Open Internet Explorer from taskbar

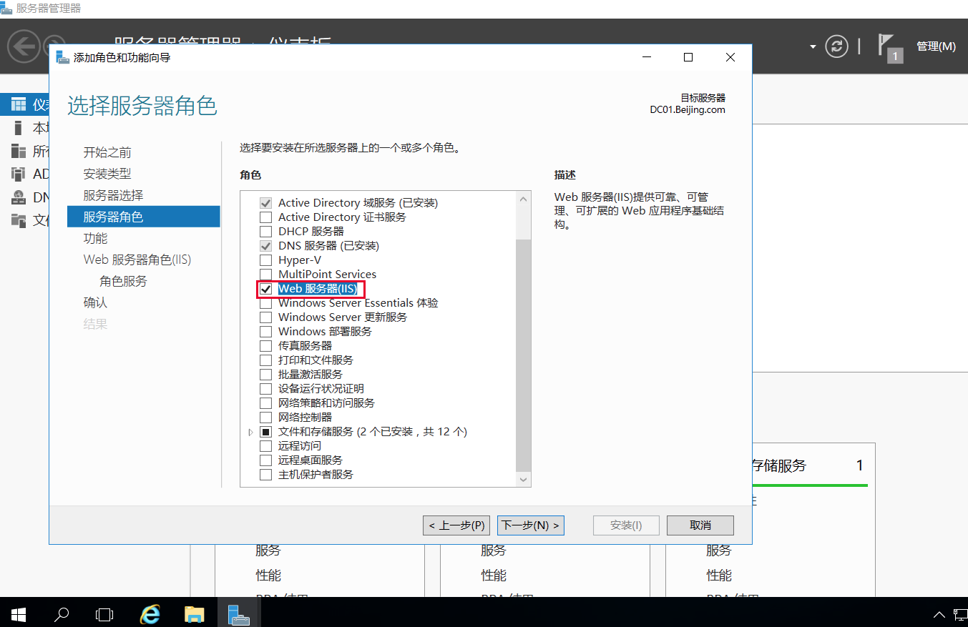click(150, 613)
